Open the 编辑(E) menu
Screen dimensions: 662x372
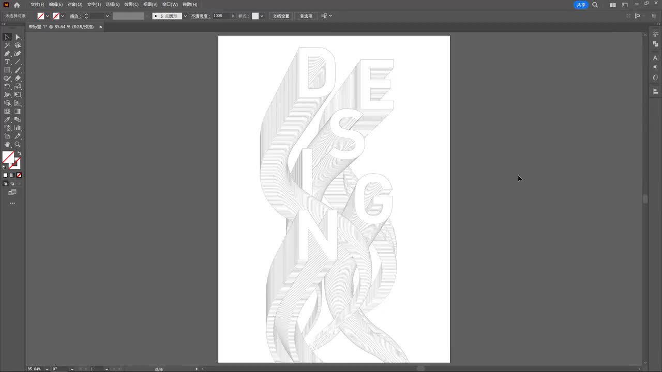(56, 5)
